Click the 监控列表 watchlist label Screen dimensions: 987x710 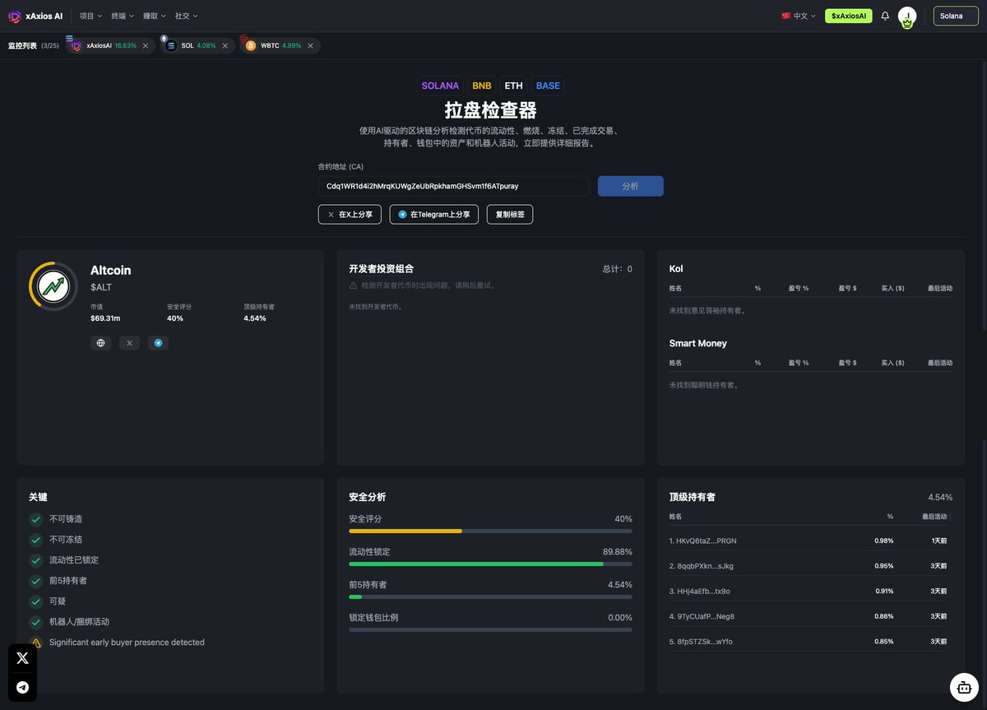click(22, 46)
